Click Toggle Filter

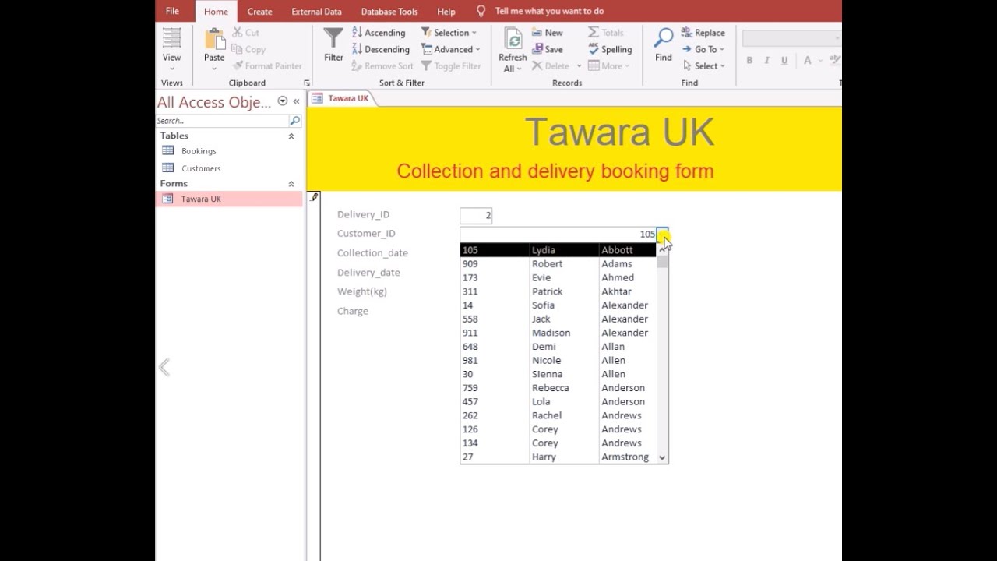click(451, 66)
